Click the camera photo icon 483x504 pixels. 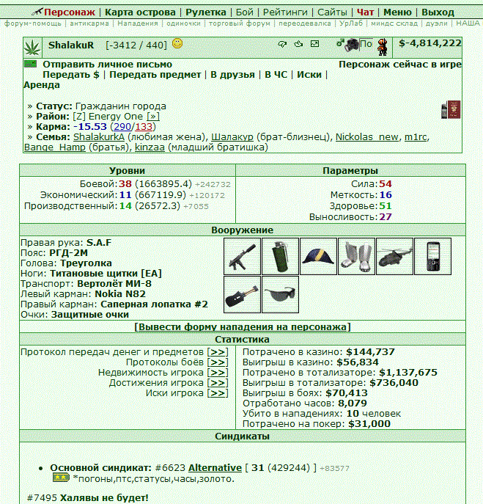(x=352, y=45)
